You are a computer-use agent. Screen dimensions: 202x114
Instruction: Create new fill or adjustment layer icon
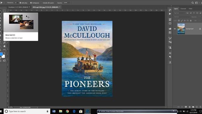click(189, 107)
